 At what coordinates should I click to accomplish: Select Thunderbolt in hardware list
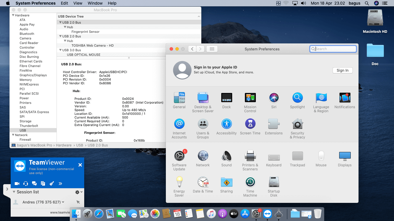click(29, 126)
